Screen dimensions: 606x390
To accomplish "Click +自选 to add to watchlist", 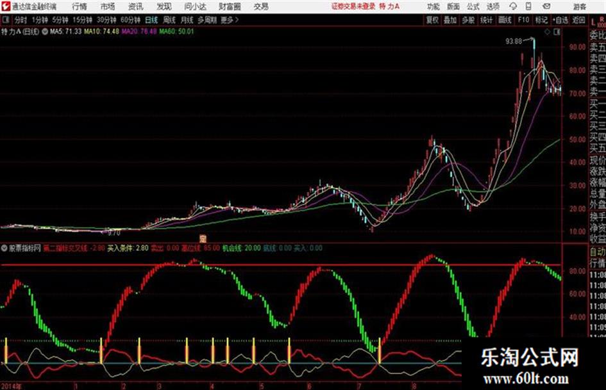I will pyautogui.click(x=560, y=20).
